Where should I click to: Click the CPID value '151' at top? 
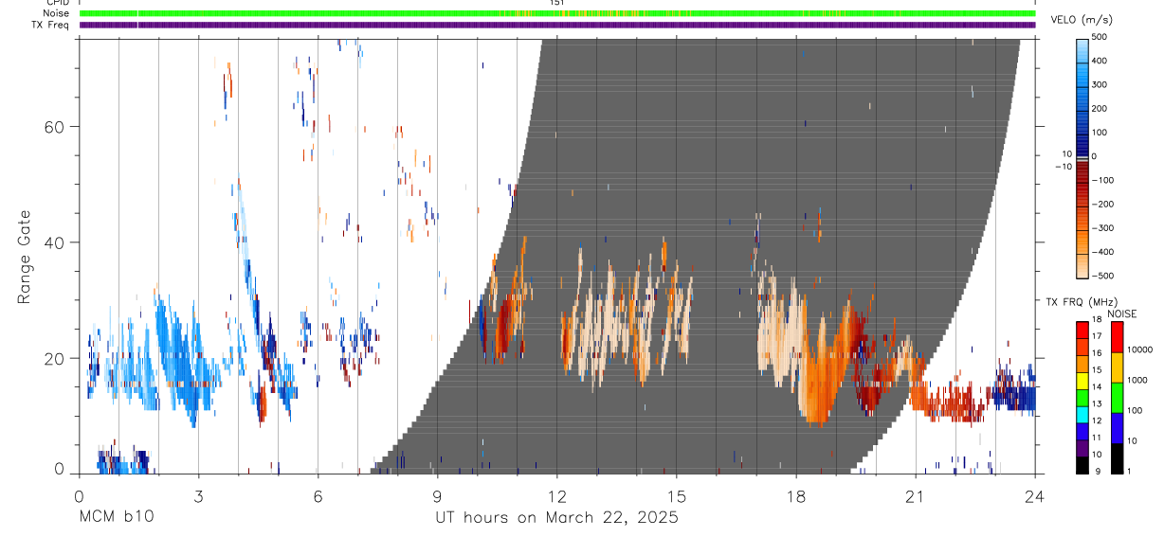[x=557, y=3]
